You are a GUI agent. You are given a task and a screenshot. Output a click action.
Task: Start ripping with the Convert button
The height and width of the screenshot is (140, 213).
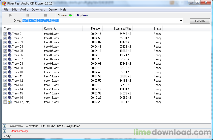point(65,15)
